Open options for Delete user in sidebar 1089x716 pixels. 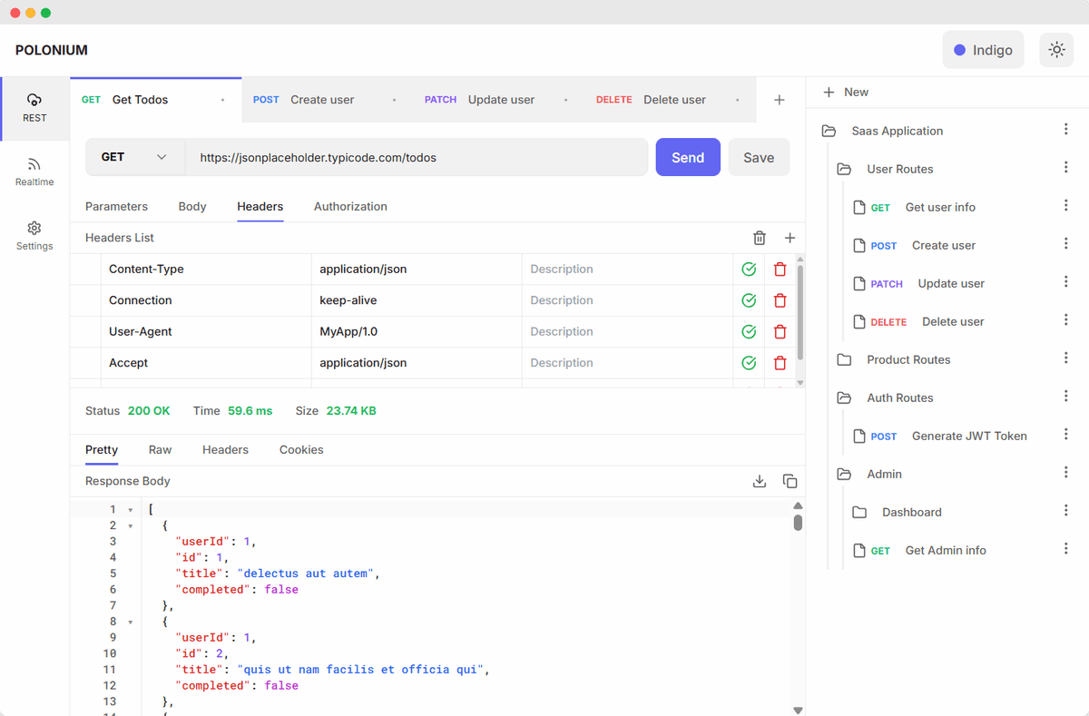pos(1065,320)
